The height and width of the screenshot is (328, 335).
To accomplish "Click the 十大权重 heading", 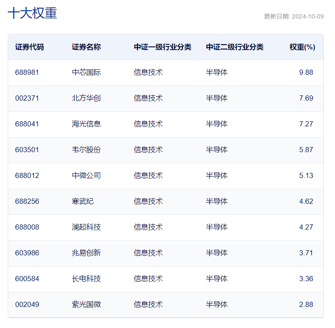I will point(32,13).
